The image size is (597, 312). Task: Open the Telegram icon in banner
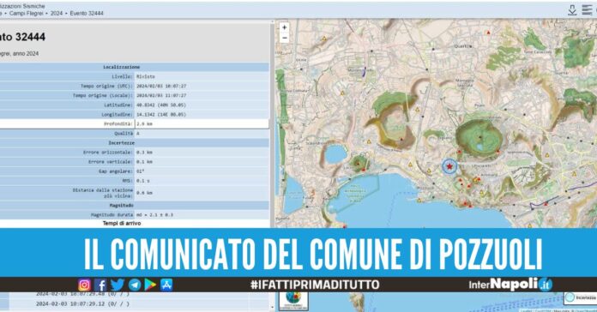(135, 285)
